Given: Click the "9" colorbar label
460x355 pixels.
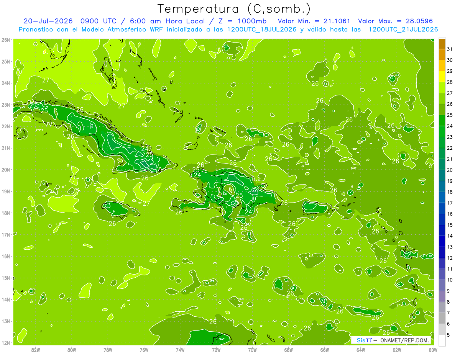Looking at the screenshot, I should point(449,291).
